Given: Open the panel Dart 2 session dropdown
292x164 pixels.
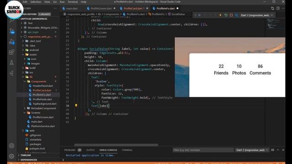Looking at the screenshot, I should 252,150.
